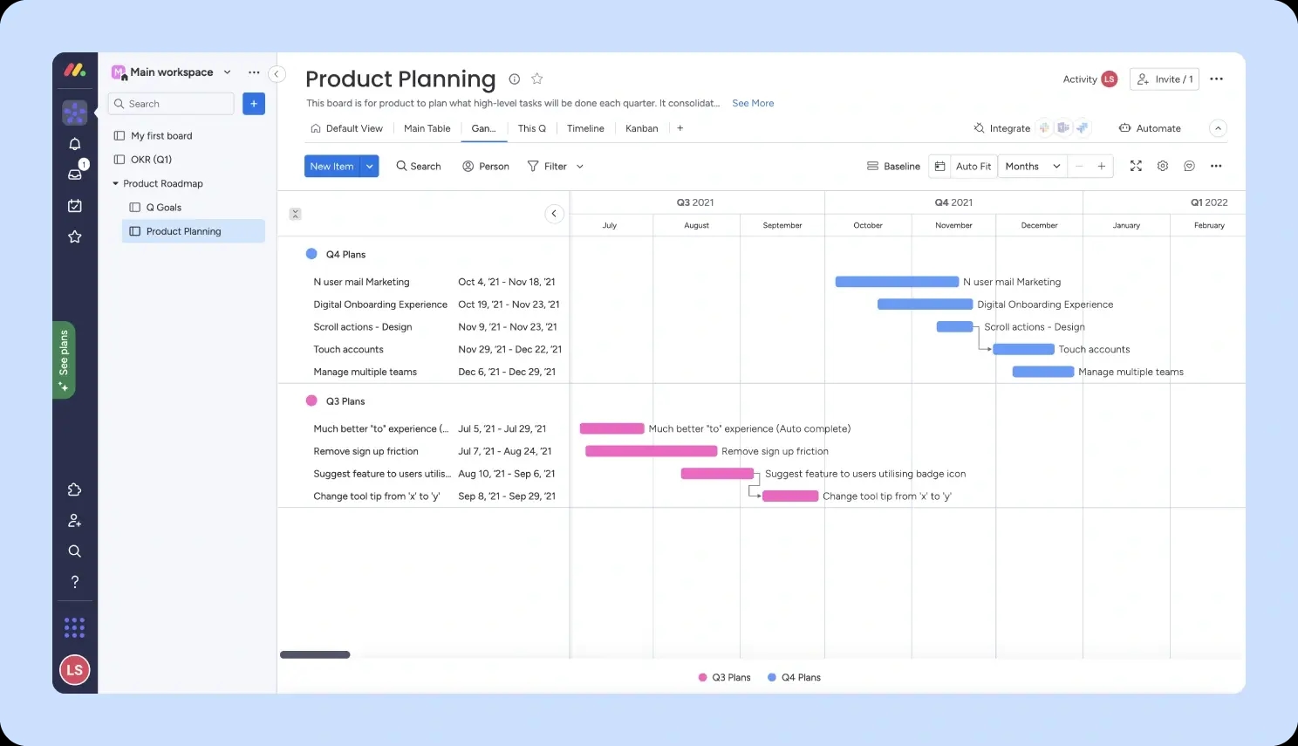
Task: Click the blue add item plus button
Action: pyautogui.click(x=254, y=104)
